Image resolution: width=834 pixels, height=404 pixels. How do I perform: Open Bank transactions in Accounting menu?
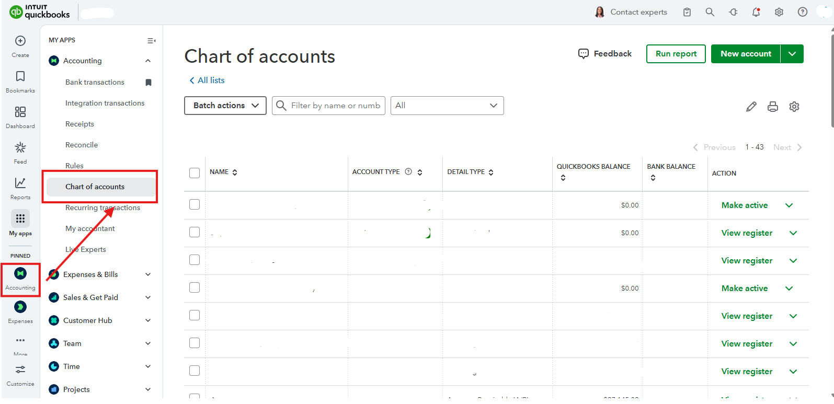(x=95, y=82)
